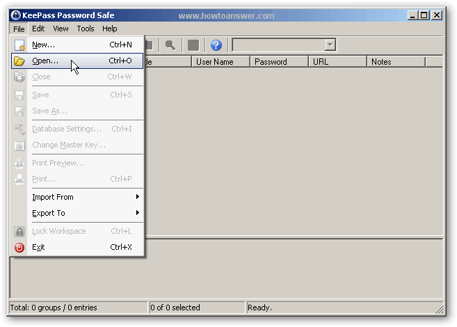Sort by URL column header
The width and height of the screenshot is (457, 327).
tap(337, 62)
